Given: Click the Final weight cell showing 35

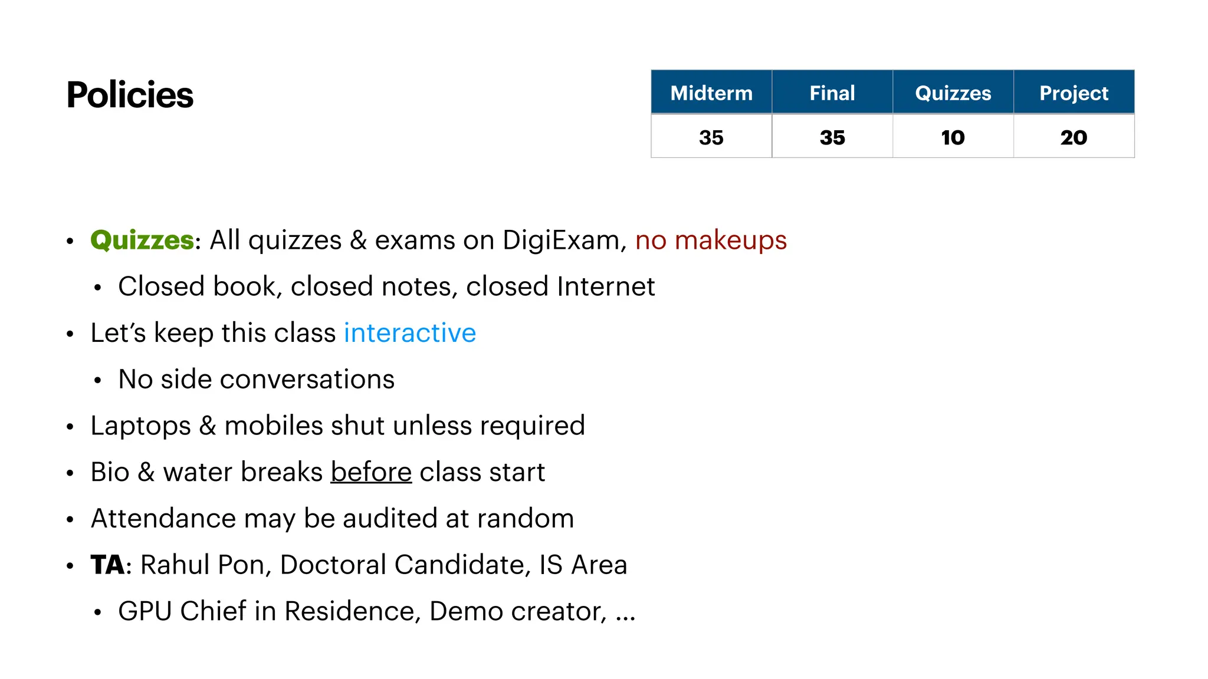Looking at the screenshot, I should point(832,137).
